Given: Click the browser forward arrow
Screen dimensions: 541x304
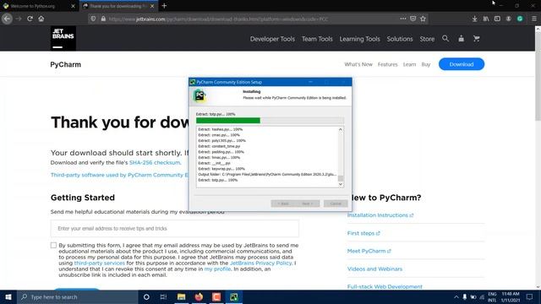Looking at the screenshot, I should point(19,19).
